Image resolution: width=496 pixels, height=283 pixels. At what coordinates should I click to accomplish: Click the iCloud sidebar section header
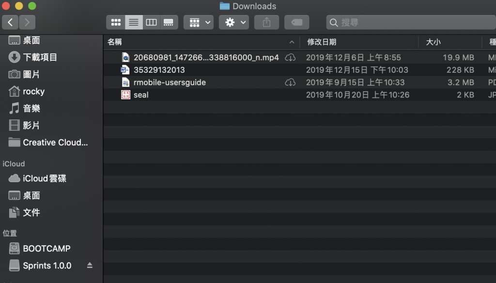tap(14, 164)
